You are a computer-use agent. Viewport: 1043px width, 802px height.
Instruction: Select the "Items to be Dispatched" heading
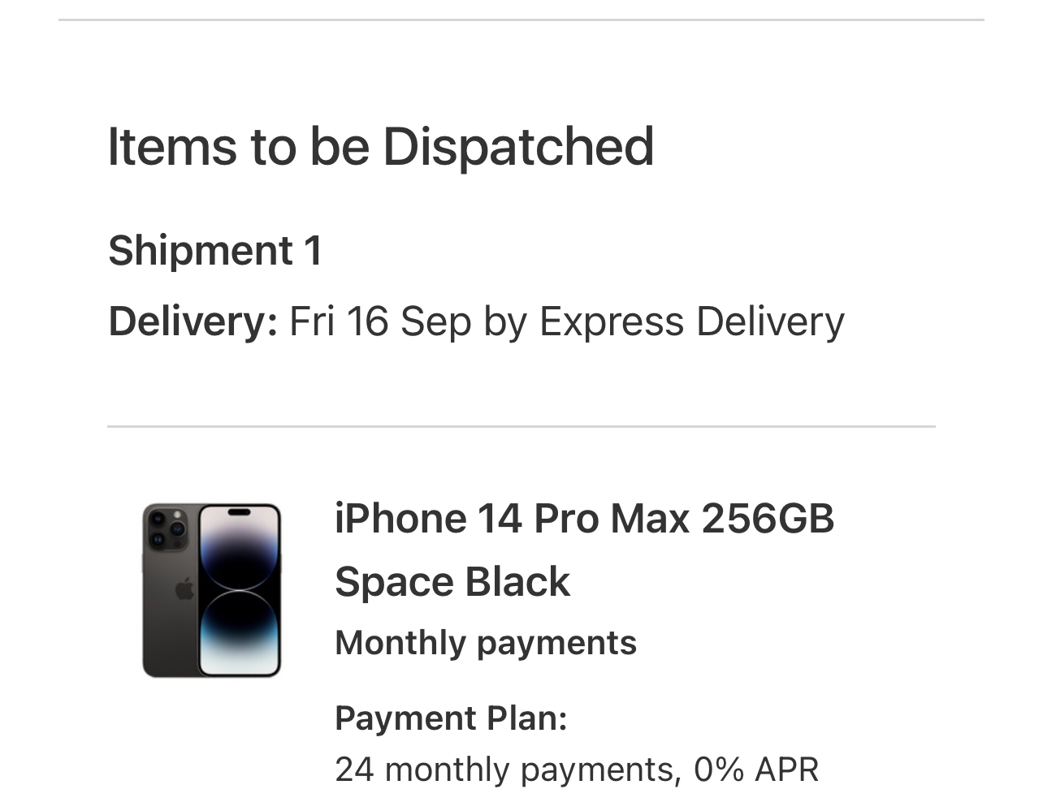point(380,147)
